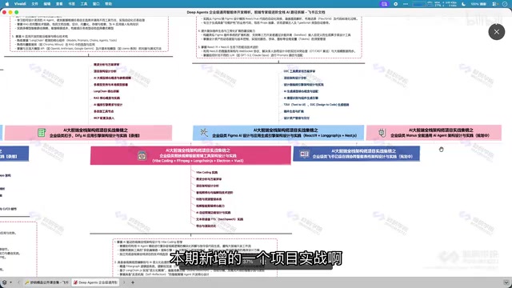This screenshot has width=512, height=288.
Task: Click the green notepad icon on Dify node
Action: pyautogui.click(x=42, y=133)
